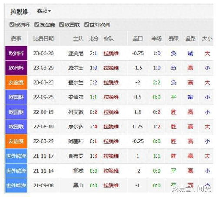Select the 半场 column header

[x=157, y=39]
